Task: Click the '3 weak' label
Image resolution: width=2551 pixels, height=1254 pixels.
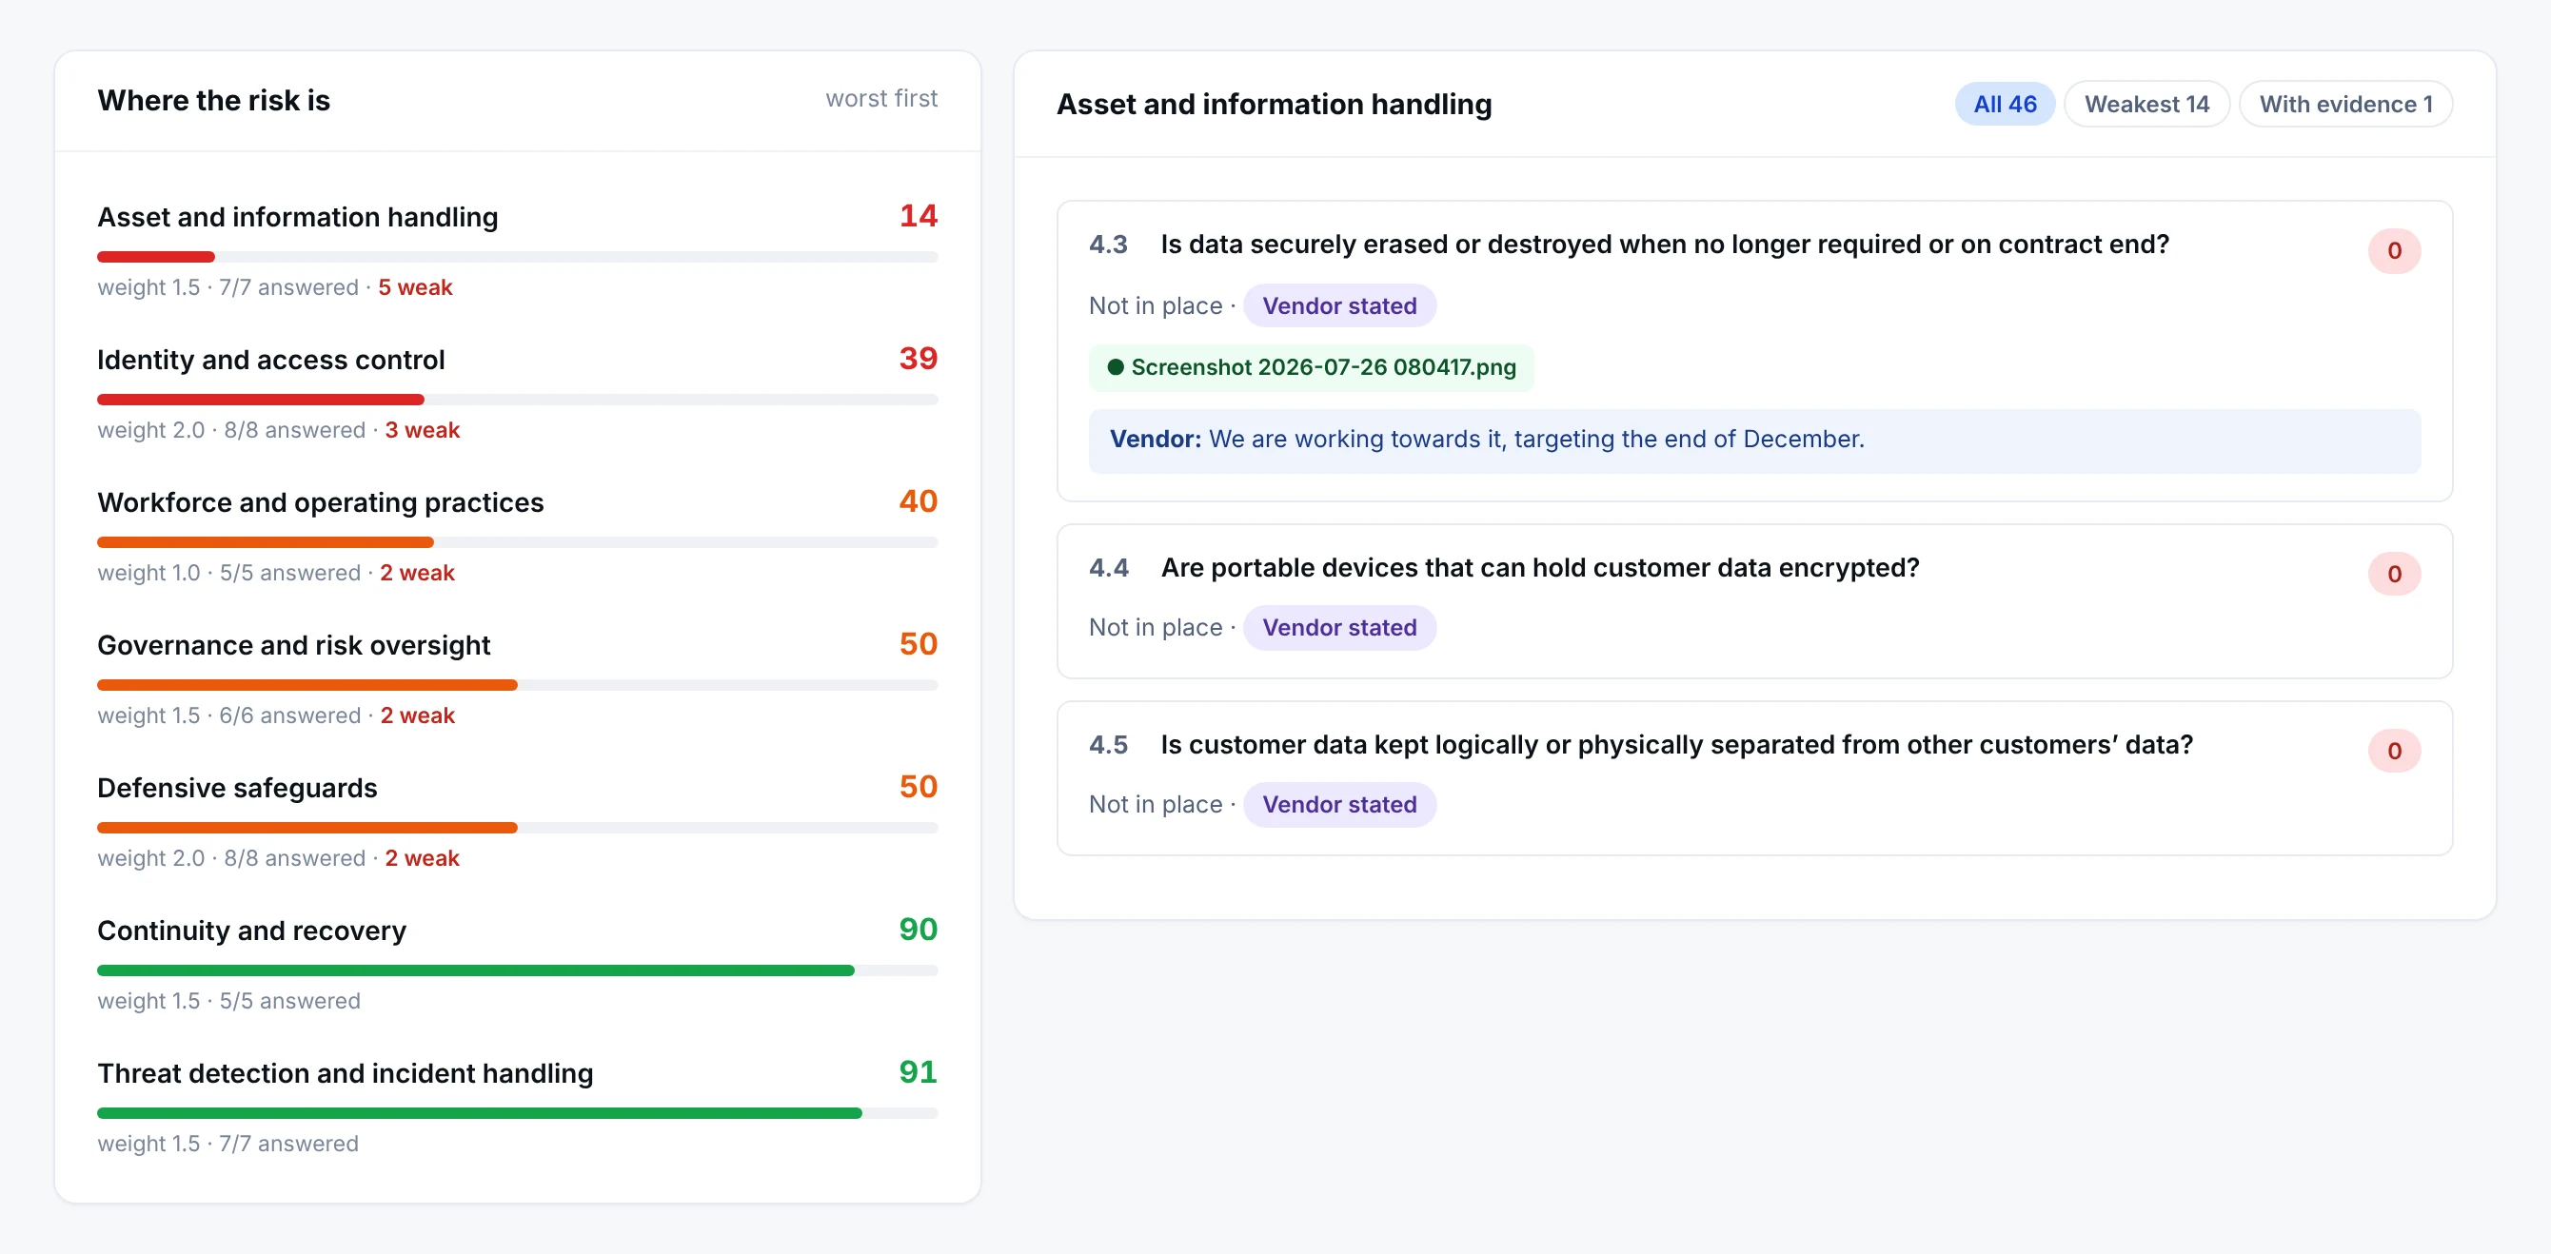Action: click(422, 429)
